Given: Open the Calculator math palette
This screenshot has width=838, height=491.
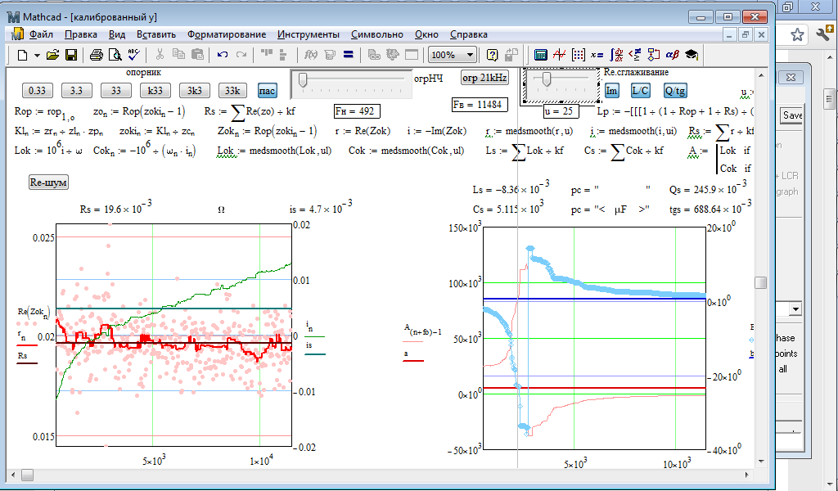Looking at the screenshot, I should point(540,55).
